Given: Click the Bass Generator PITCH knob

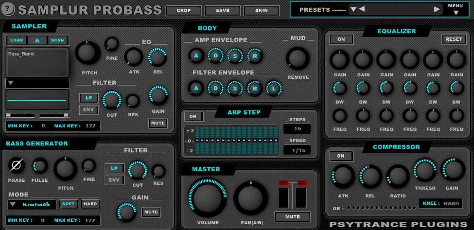Looking at the screenshot, I should (x=65, y=169).
